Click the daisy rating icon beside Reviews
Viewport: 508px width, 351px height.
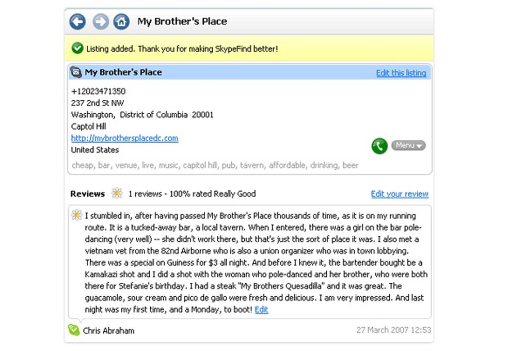click(x=117, y=194)
